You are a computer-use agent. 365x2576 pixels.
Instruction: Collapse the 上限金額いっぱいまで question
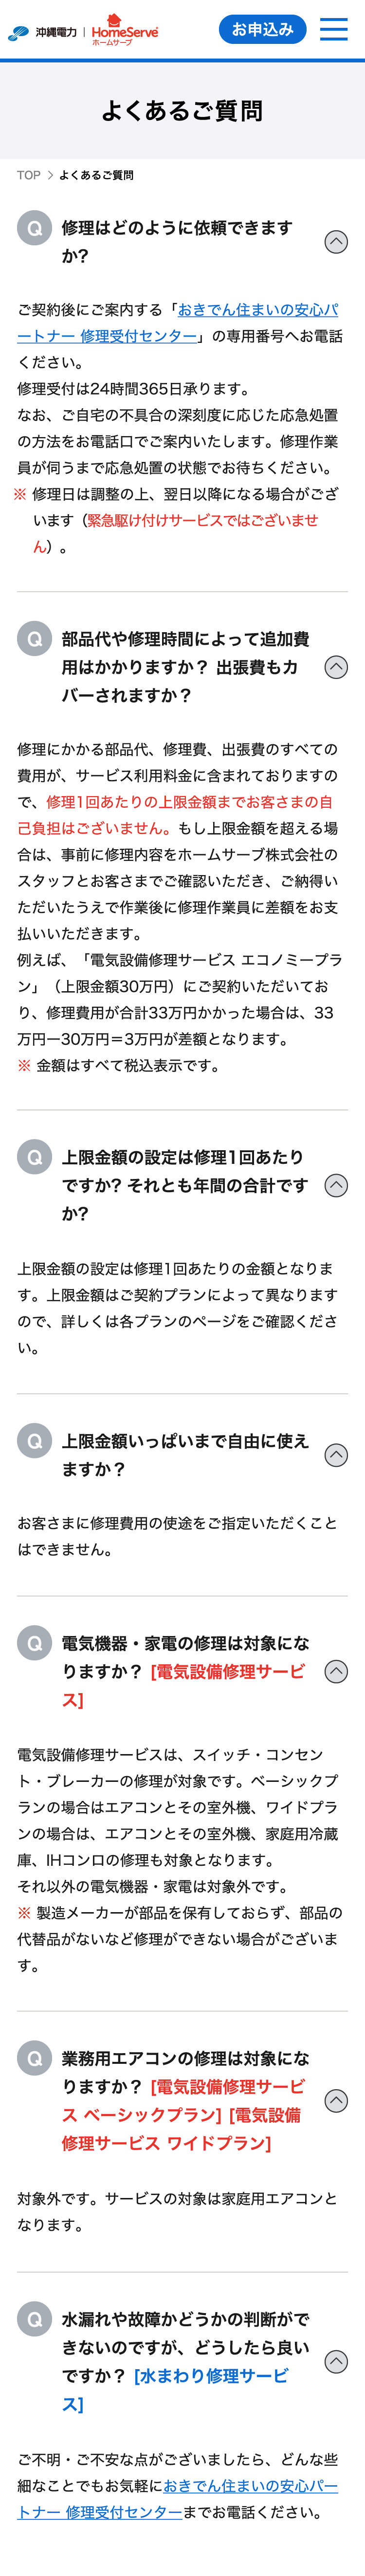336,1455
